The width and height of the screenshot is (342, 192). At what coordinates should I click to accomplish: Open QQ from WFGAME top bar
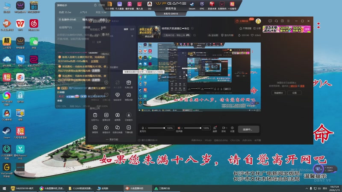click(x=149, y=6)
